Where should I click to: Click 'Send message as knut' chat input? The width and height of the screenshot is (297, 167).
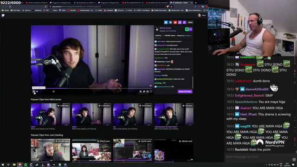click(x=258, y=157)
